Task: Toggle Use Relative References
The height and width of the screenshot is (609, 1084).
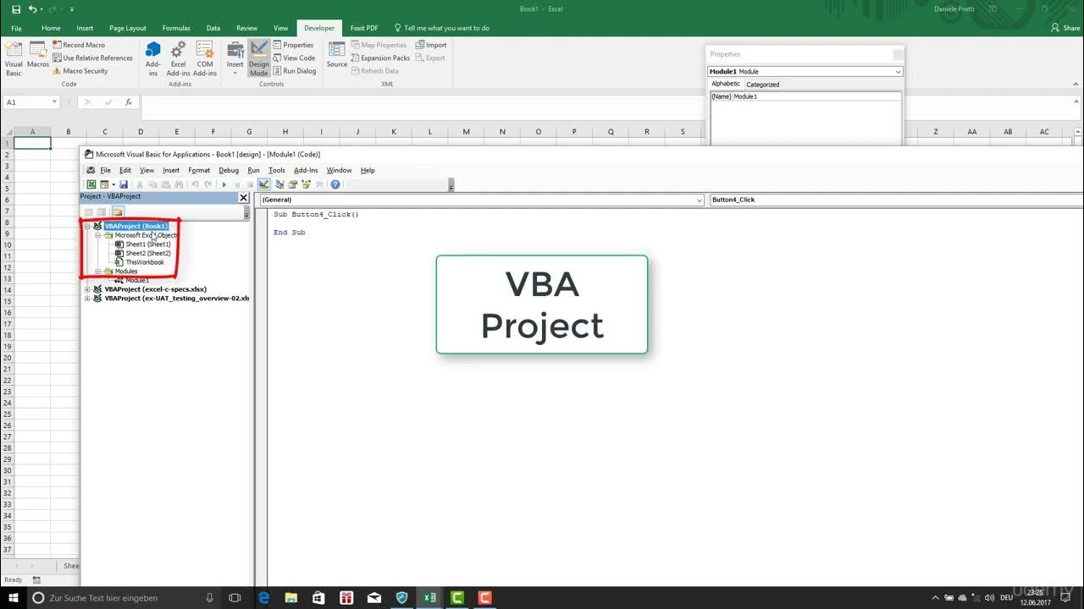Action: (92, 58)
